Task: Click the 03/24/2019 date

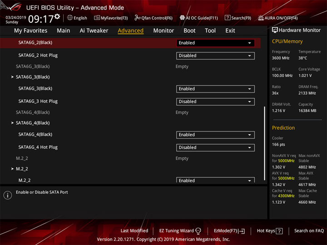Action: [x=15, y=18]
